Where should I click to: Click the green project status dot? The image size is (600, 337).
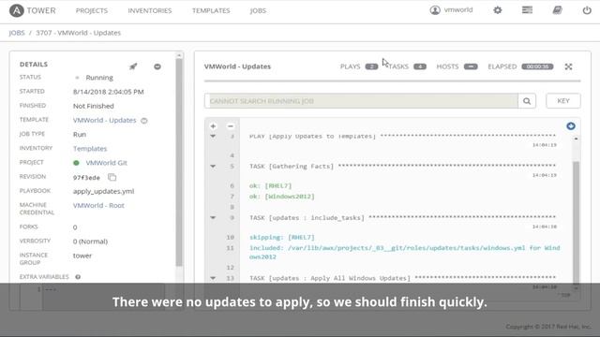pyautogui.click(x=76, y=163)
